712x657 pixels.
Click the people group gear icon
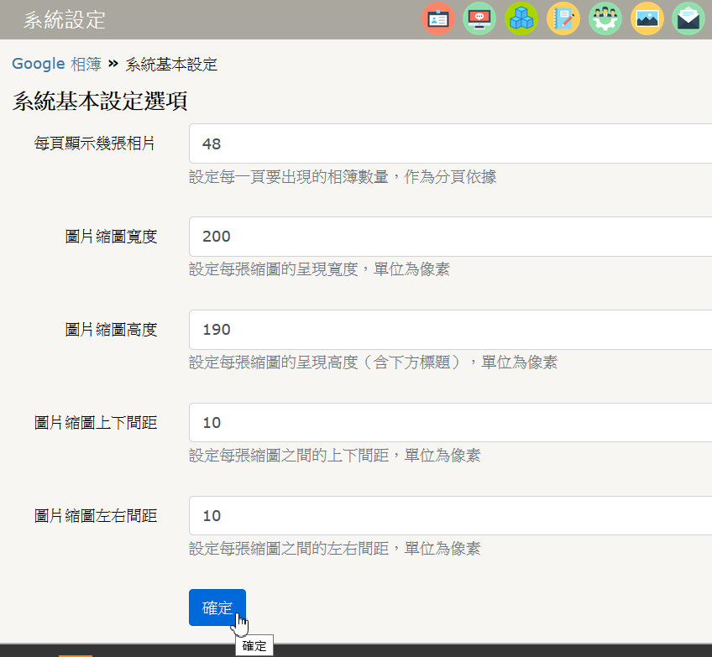pos(605,18)
